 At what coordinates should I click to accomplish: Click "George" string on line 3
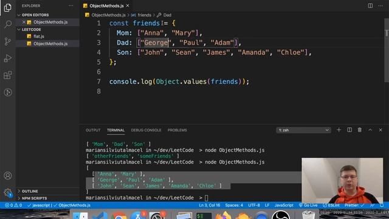156,43
